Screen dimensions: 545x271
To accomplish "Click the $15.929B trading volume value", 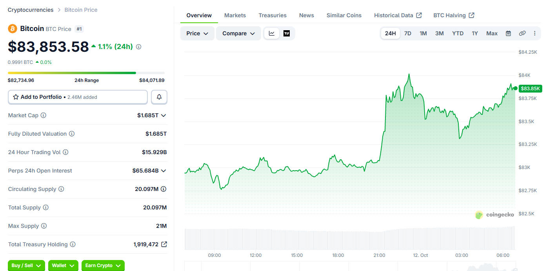I will [x=154, y=152].
